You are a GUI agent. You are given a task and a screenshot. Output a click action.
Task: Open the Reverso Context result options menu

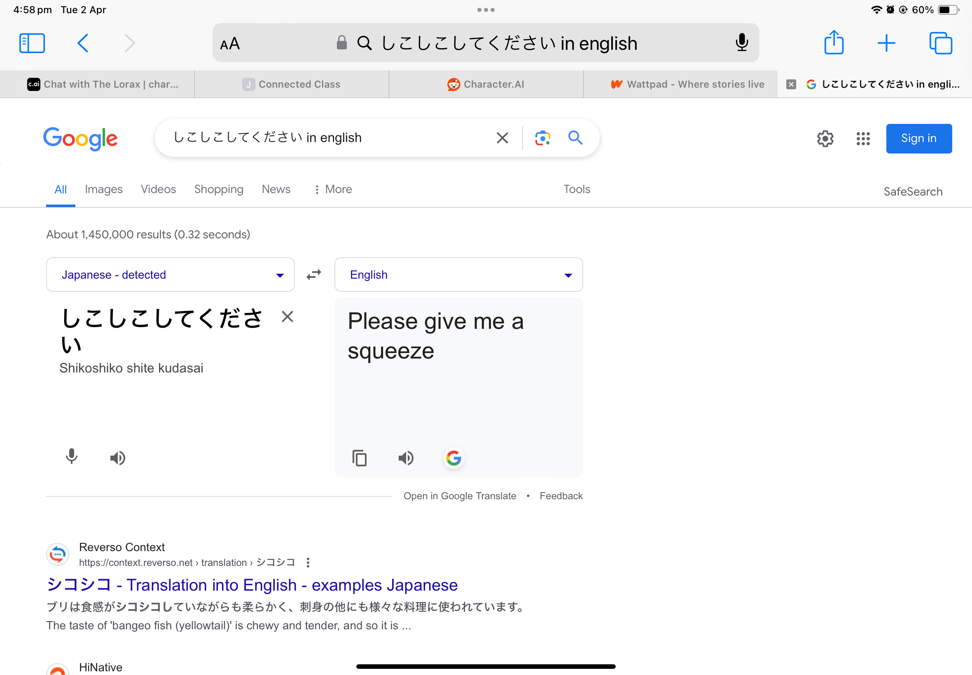[308, 563]
